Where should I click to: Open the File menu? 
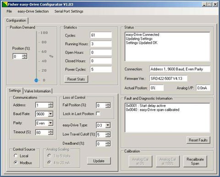click(9, 11)
